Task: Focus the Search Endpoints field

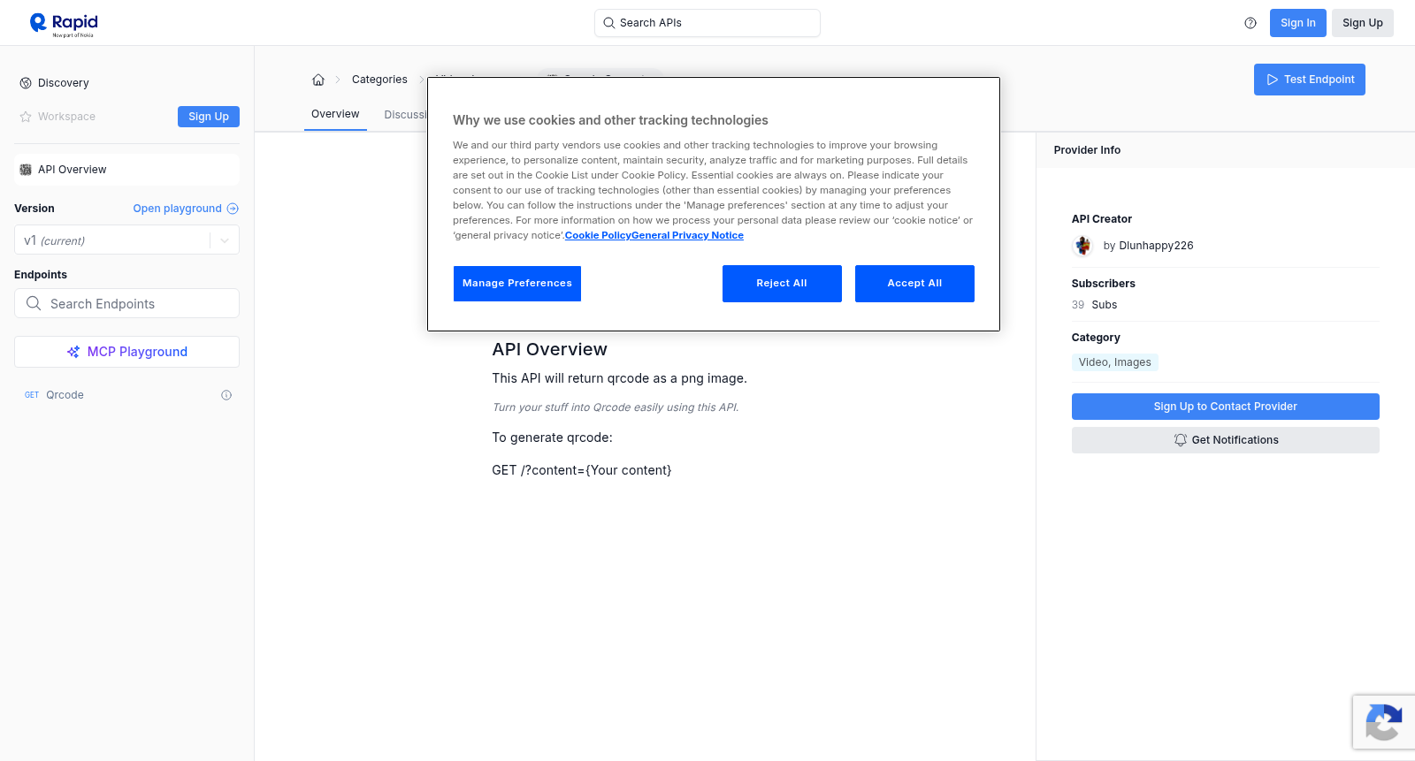Action: click(126, 303)
